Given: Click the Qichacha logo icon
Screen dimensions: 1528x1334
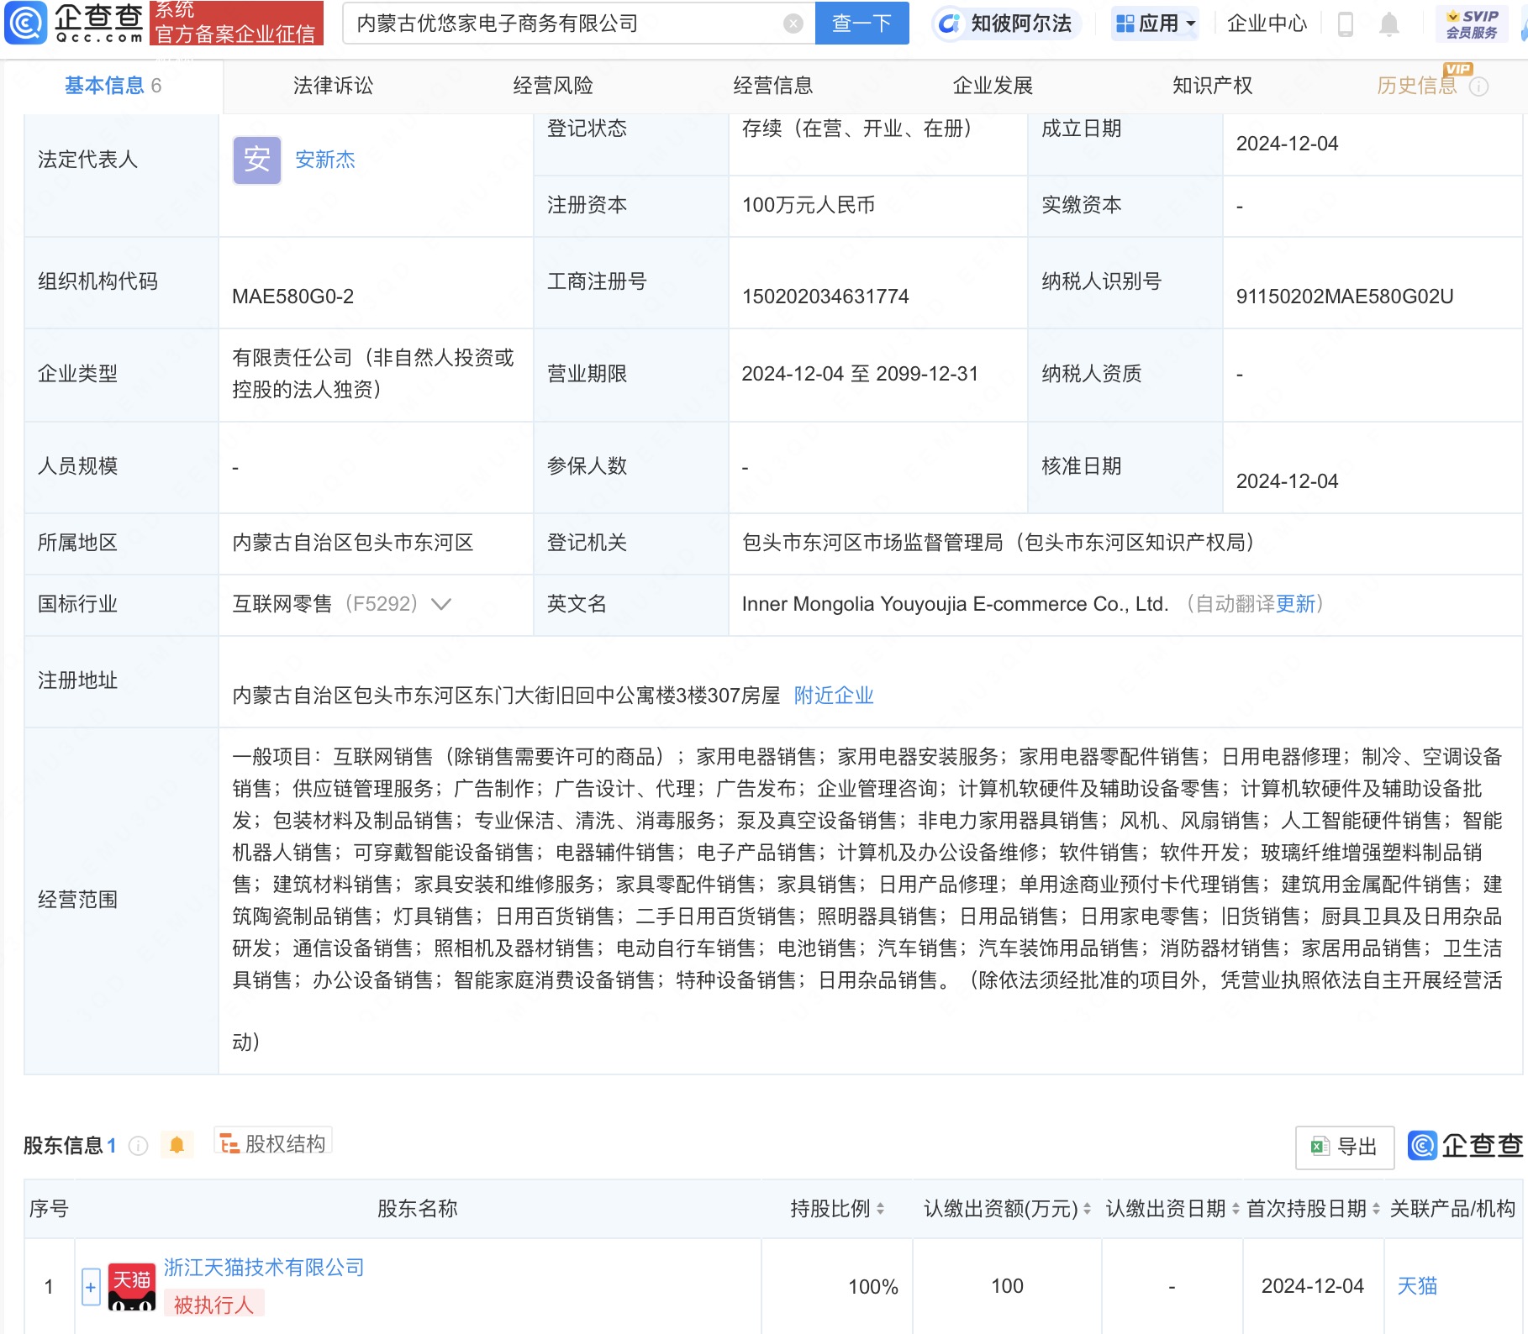Looking at the screenshot, I should pyautogui.click(x=25, y=23).
